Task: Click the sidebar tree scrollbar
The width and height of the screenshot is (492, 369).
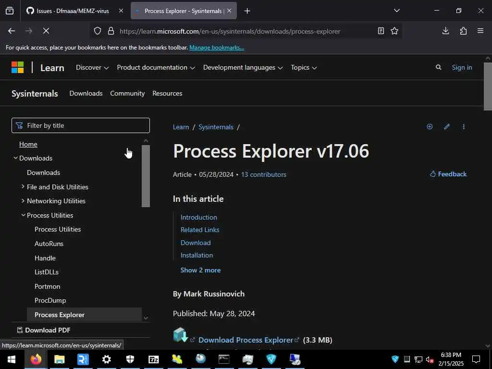Action: (x=146, y=176)
